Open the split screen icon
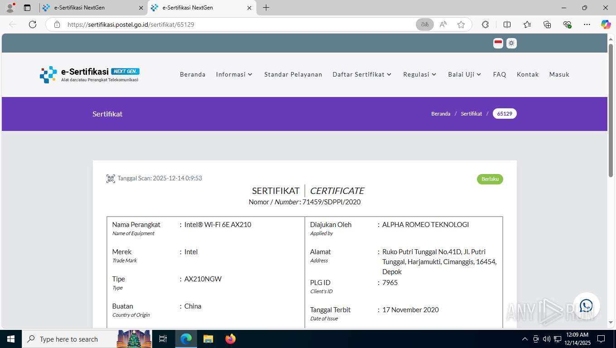 507,24
